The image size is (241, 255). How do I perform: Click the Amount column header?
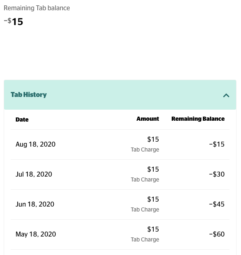148,119
